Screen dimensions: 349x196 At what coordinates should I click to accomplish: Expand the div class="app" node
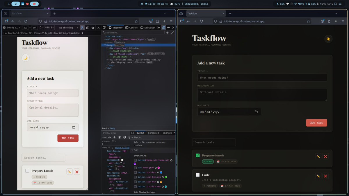click(107, 48)
